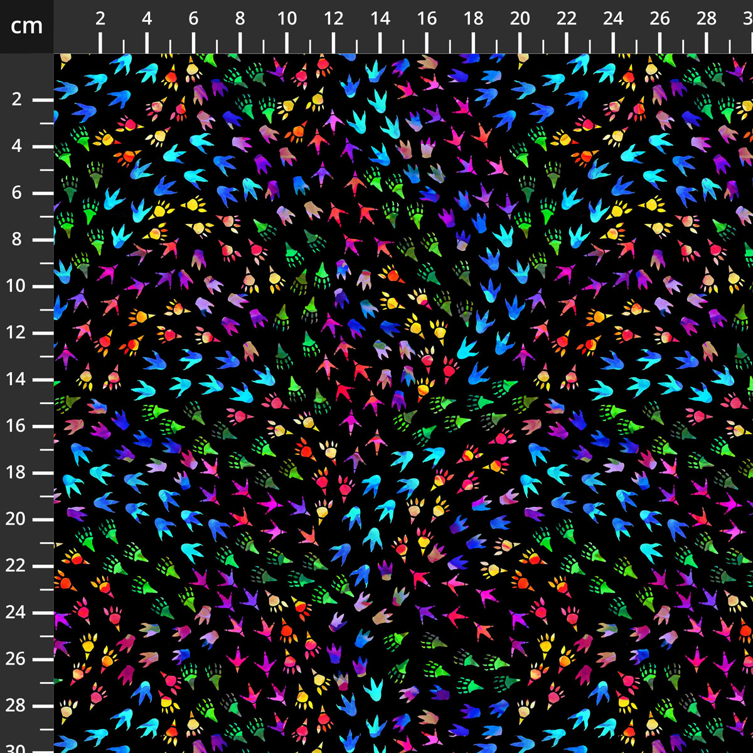Pick 18 on the vertical ruler
The width and height of the screenshot is (753, 753).
coord(15,473)
